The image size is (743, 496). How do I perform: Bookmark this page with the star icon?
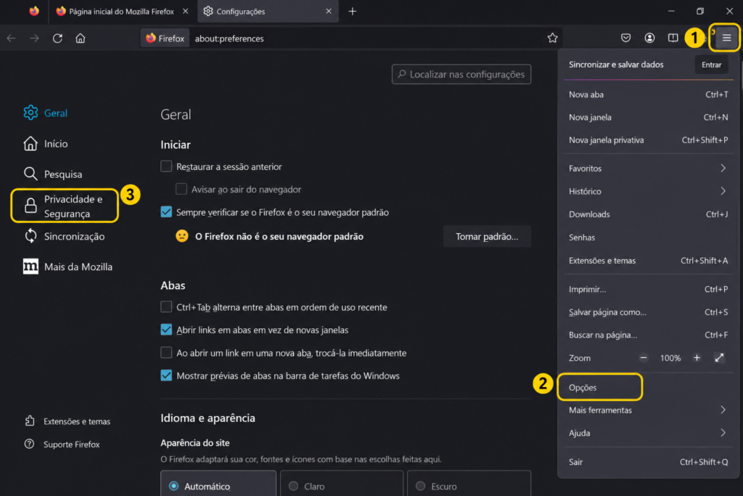coord(552,38)
